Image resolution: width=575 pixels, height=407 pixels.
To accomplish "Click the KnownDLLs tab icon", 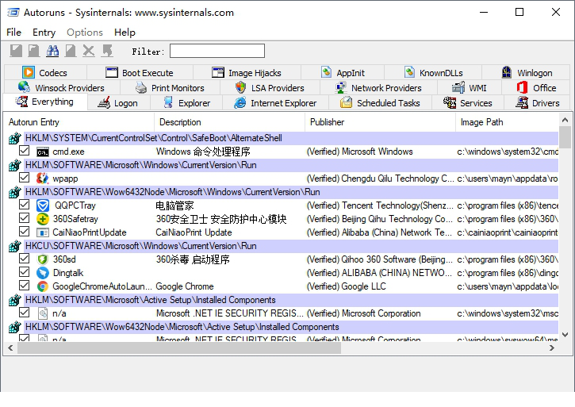I will pos(409,72).
